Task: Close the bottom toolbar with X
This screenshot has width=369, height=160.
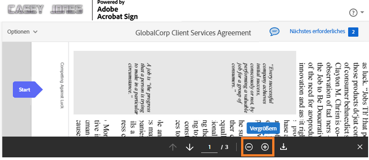Action: click(x=360, y=147)
